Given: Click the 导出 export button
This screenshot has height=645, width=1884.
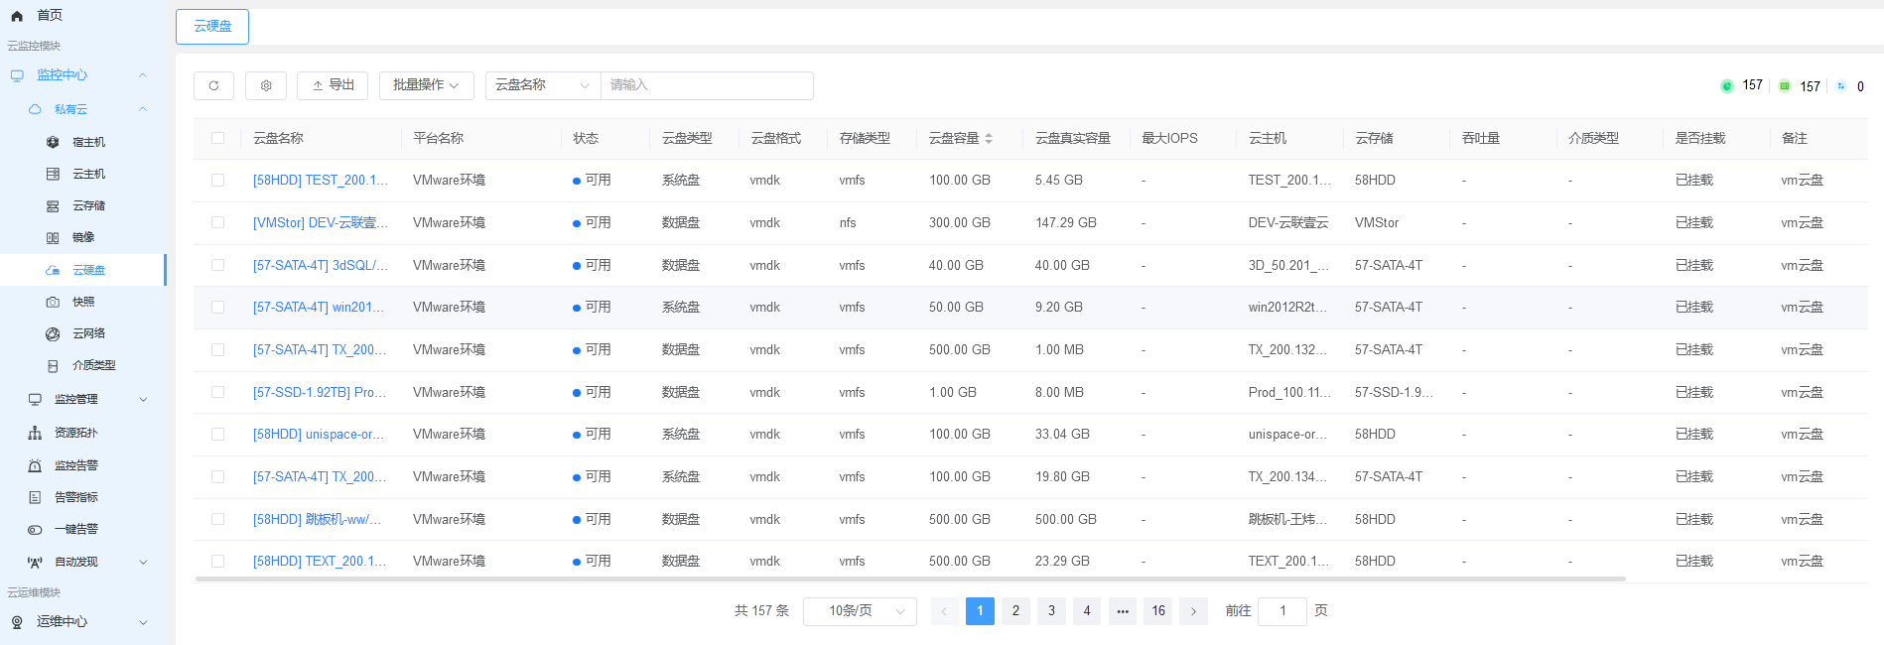Looking at the screenshot, I should (333, 85).
